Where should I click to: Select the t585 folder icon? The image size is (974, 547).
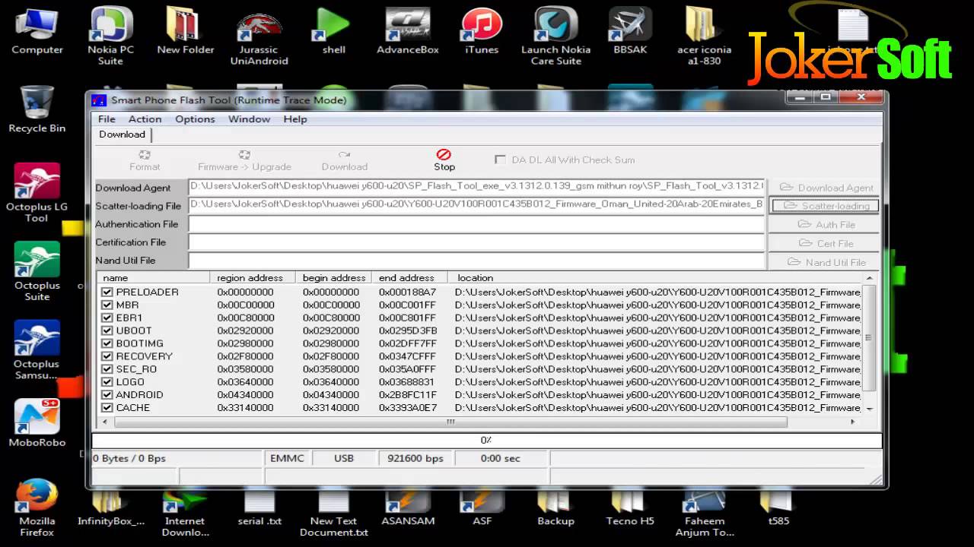tap(778, 508)
